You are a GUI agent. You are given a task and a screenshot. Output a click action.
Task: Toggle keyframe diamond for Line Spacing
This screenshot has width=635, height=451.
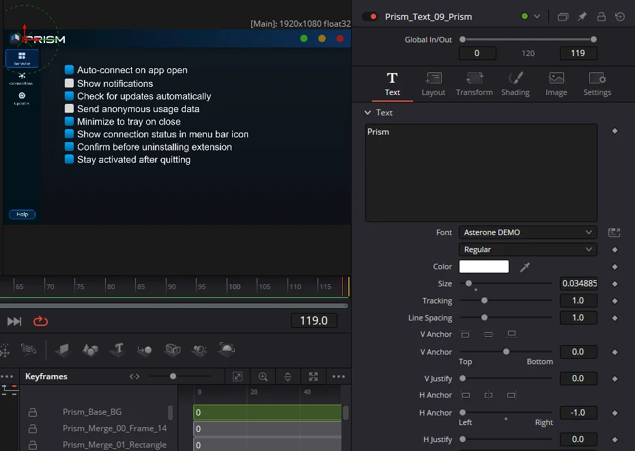tap(615, 318)
